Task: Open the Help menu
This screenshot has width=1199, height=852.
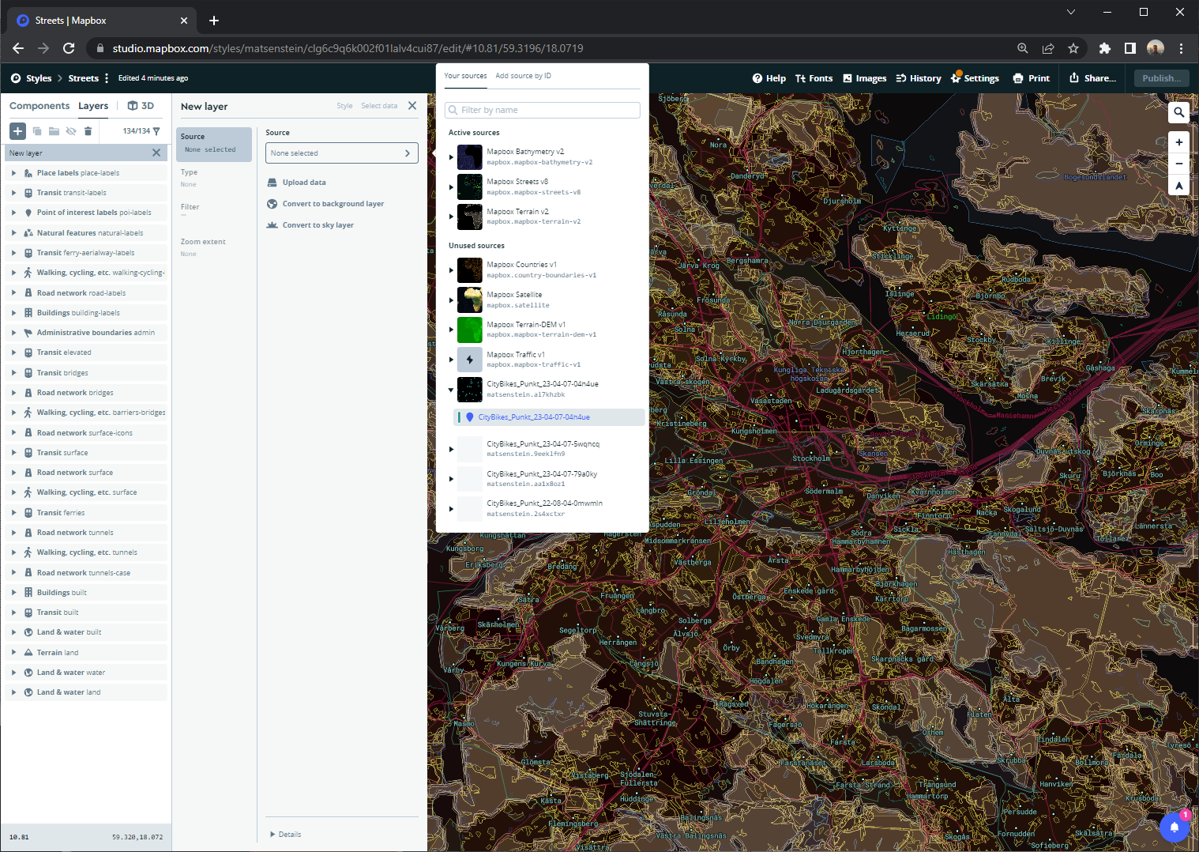Action: tap(769, 78)
